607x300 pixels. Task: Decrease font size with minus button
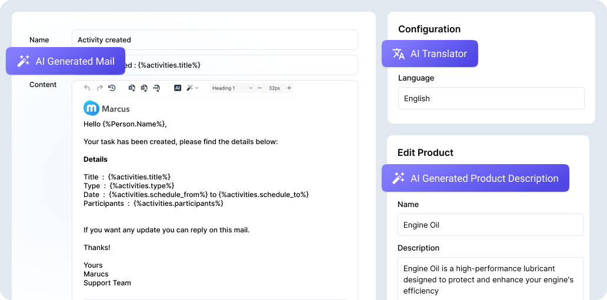260,88
